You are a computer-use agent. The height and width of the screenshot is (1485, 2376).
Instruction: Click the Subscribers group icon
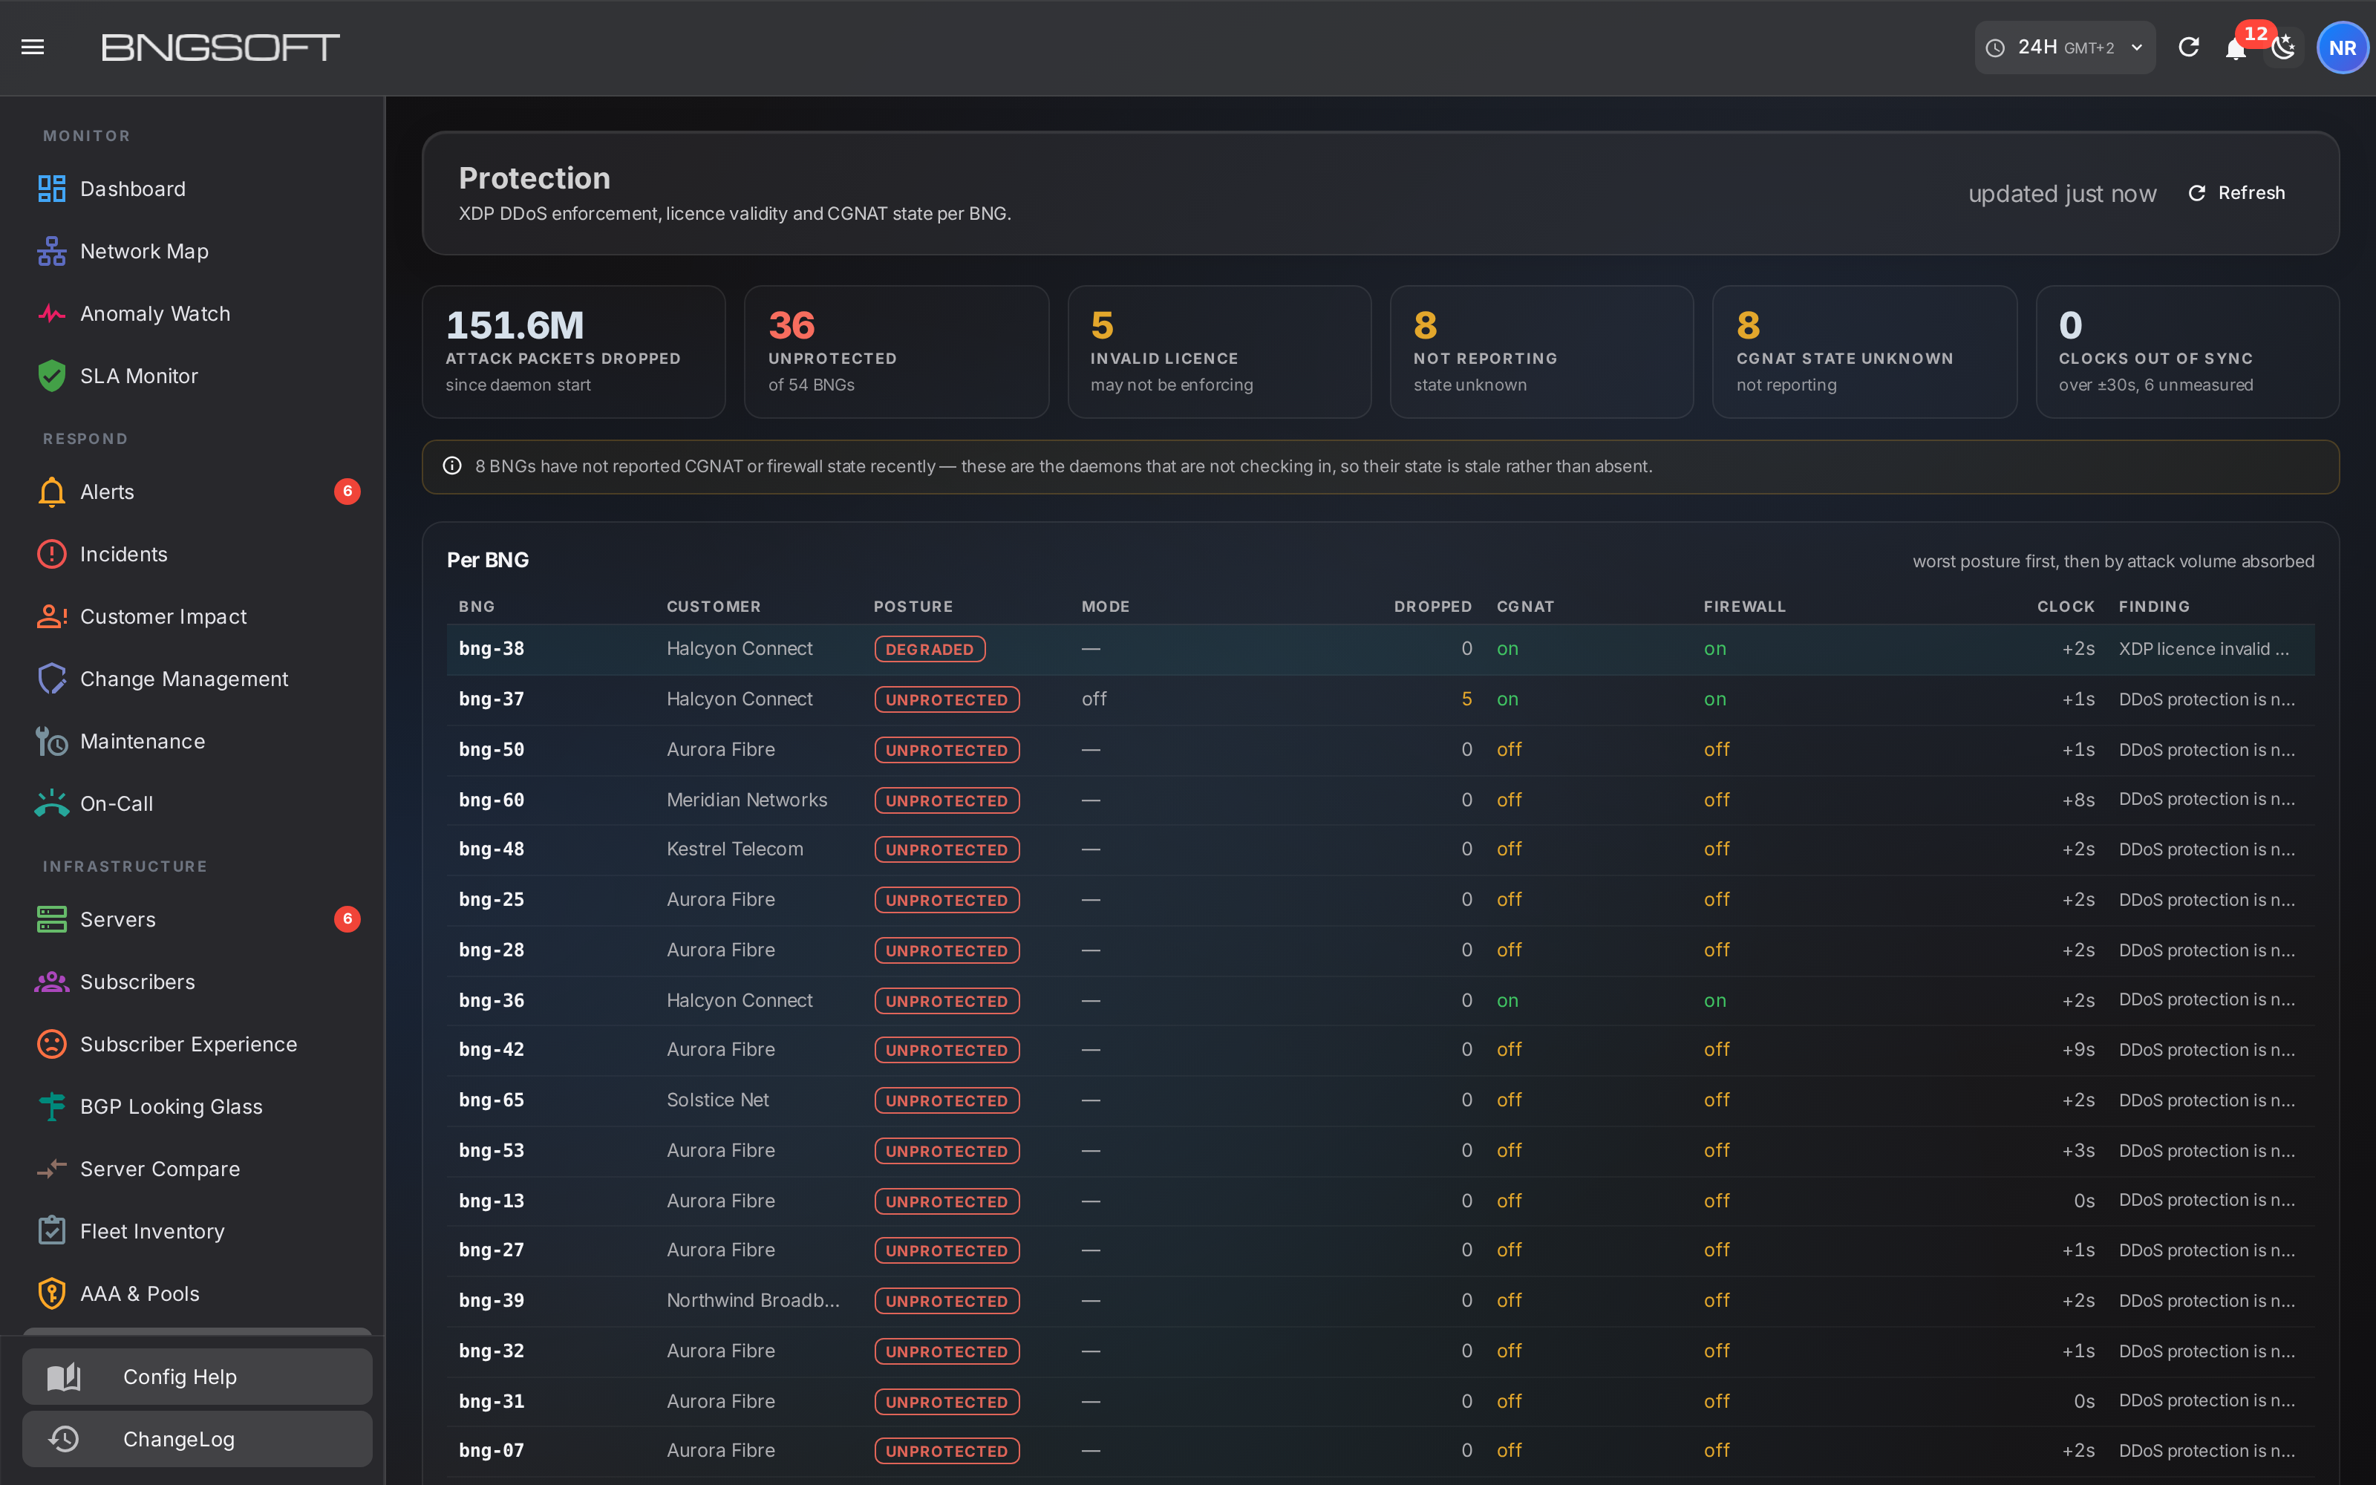pos(52,982)
